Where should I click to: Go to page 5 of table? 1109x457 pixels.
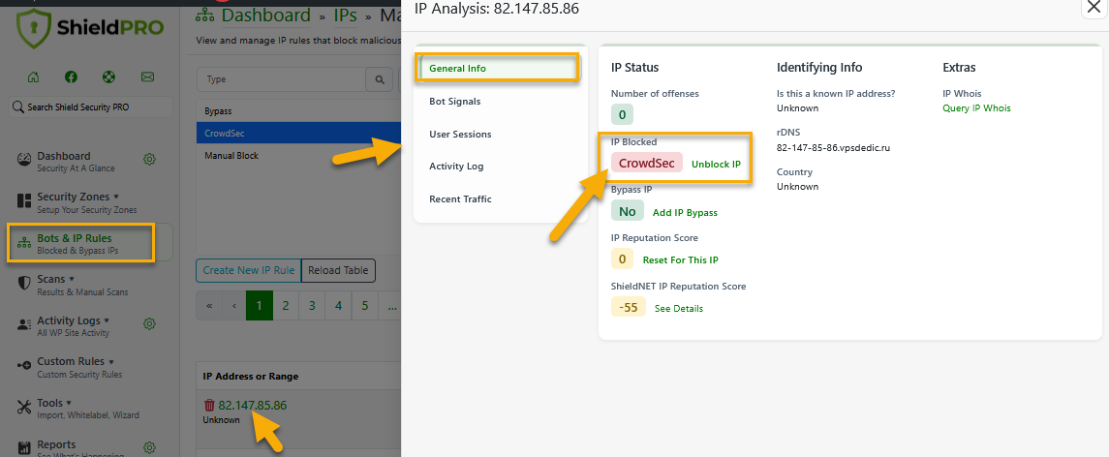tap(365, 306)
